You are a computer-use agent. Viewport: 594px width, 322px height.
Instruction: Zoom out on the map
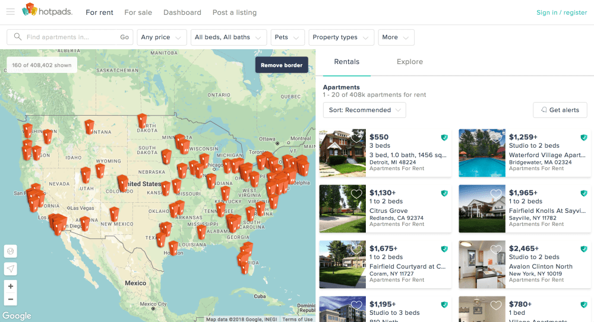pos(11,299)
